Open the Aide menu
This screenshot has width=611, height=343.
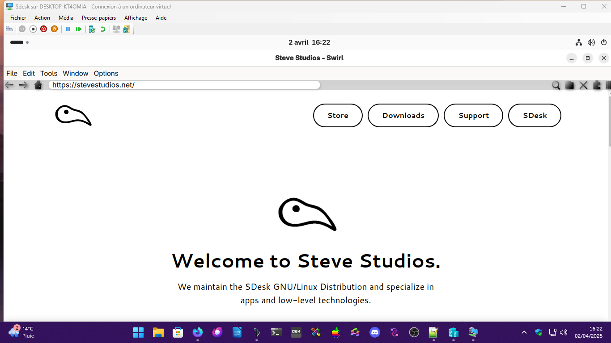(161, 18)
